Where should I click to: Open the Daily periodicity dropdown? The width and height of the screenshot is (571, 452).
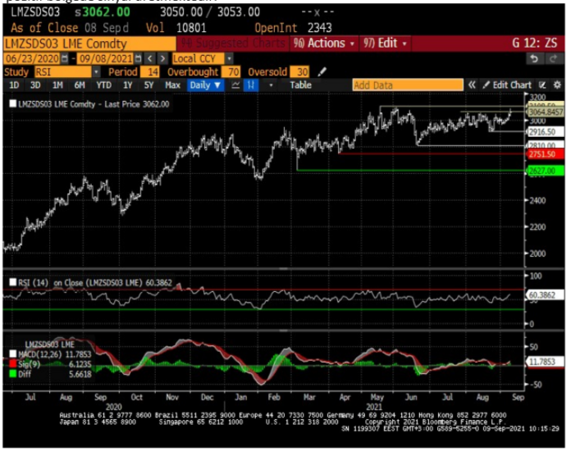(x=205, y=85)
